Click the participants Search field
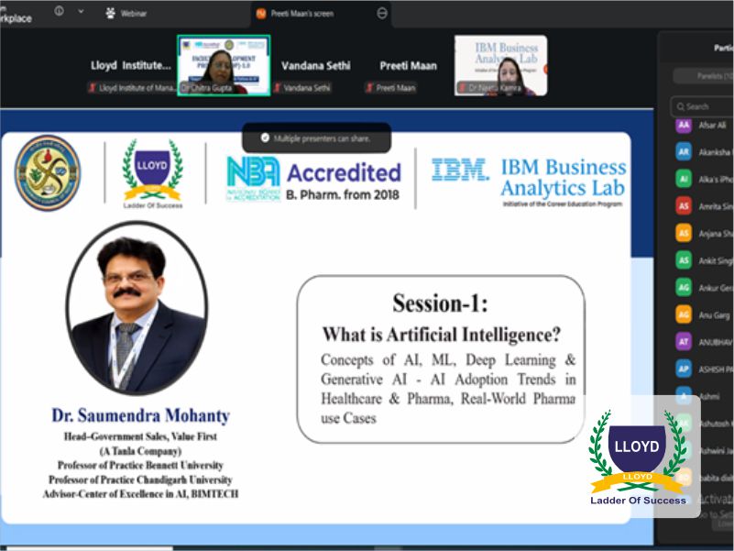The image size is (734, 551). [x=702, y=106]
